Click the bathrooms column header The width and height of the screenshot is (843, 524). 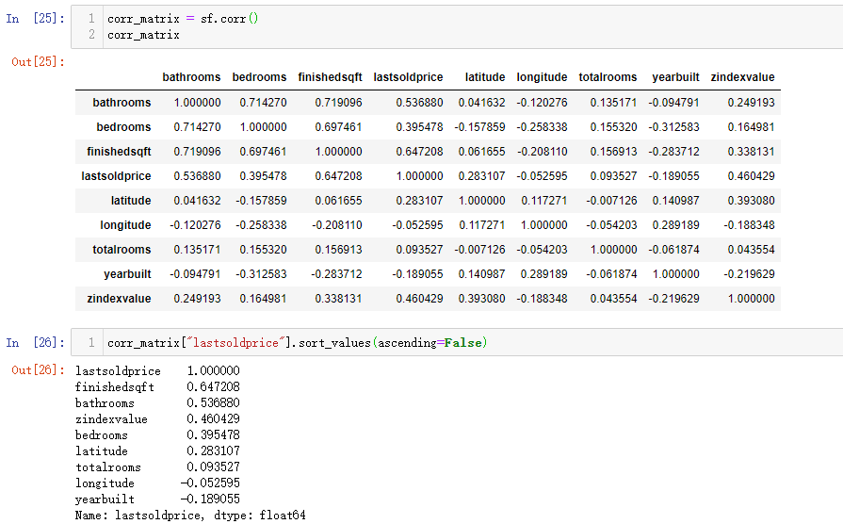point(191,77)
